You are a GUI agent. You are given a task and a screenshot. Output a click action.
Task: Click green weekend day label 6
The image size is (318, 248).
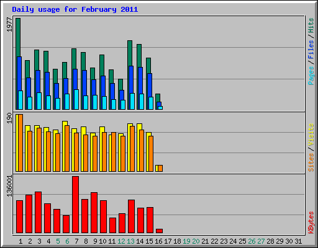point(67,241)
